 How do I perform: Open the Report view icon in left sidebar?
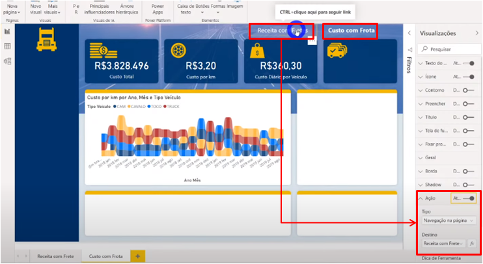[7, 31]
